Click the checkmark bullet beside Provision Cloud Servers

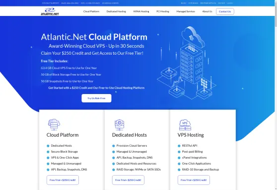pos(113,146)
